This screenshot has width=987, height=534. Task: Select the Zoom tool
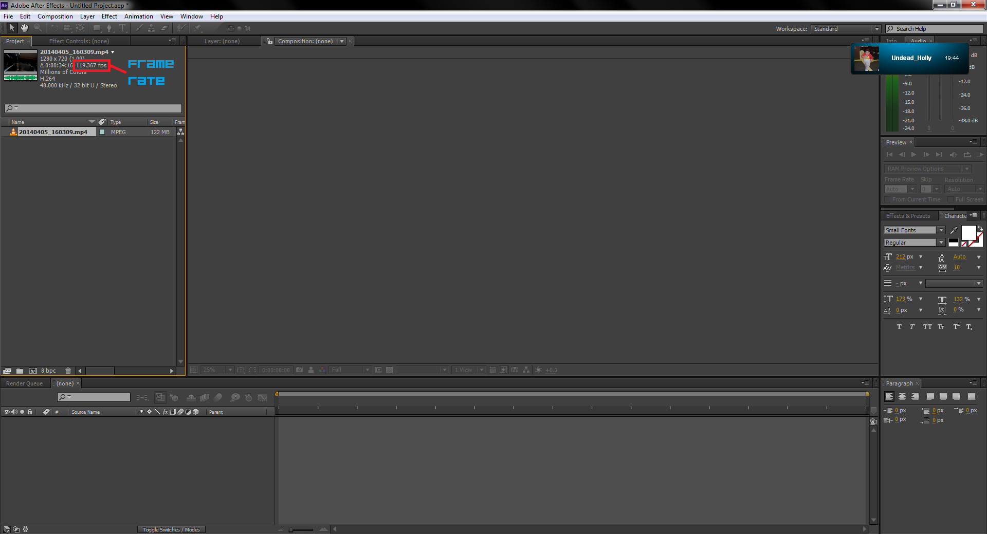click(x=38, y=28)
